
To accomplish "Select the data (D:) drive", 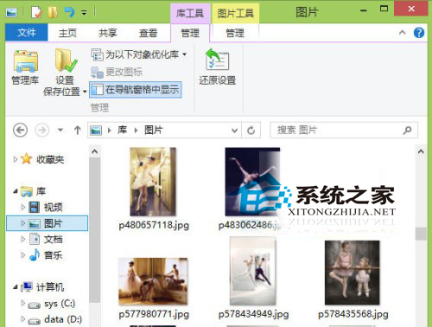I will [x=63, y=319].
